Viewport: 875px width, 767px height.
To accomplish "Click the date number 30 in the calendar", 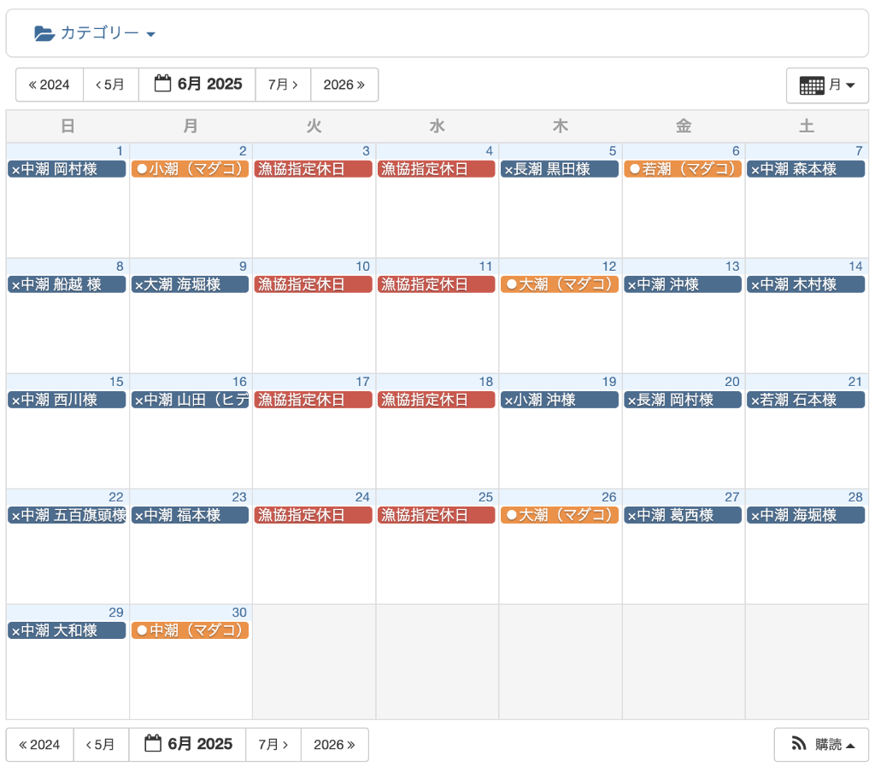I will [x=239, y=612].
